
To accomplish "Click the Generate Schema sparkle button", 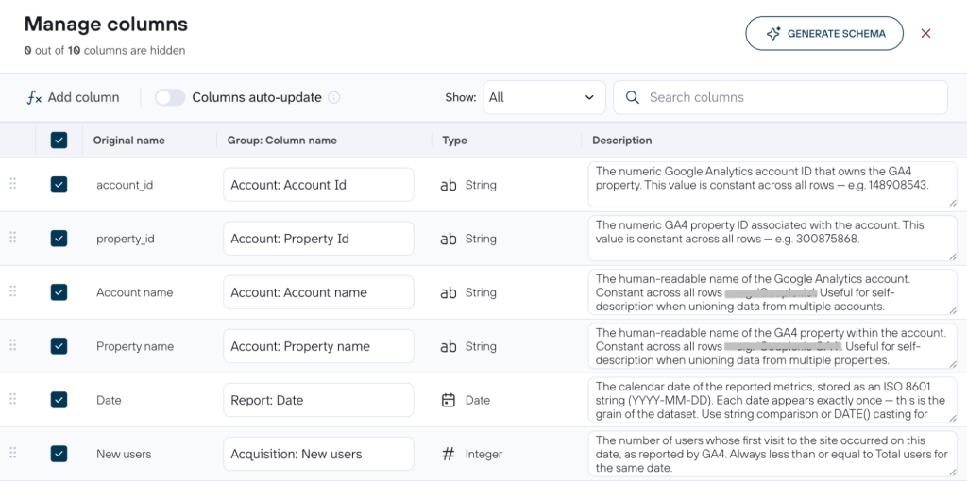I will (823, 33).
